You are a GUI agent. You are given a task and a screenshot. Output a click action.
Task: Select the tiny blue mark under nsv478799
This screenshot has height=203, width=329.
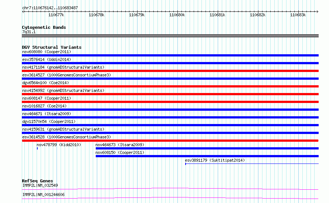click(x=37, y=148)
